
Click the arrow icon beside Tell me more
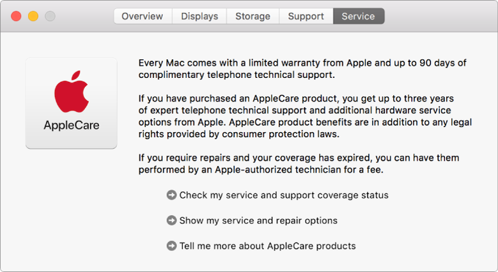(x=171, y=246)
